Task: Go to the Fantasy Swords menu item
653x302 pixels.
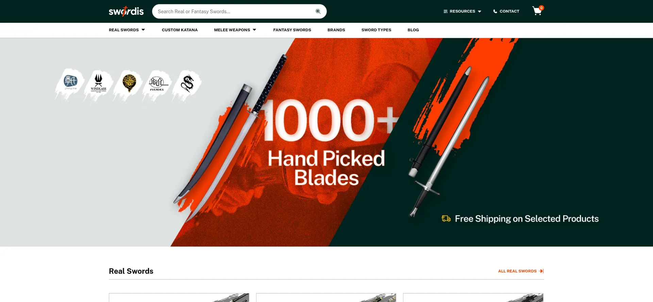Action: pyautogui.click(x=292, y=30)
